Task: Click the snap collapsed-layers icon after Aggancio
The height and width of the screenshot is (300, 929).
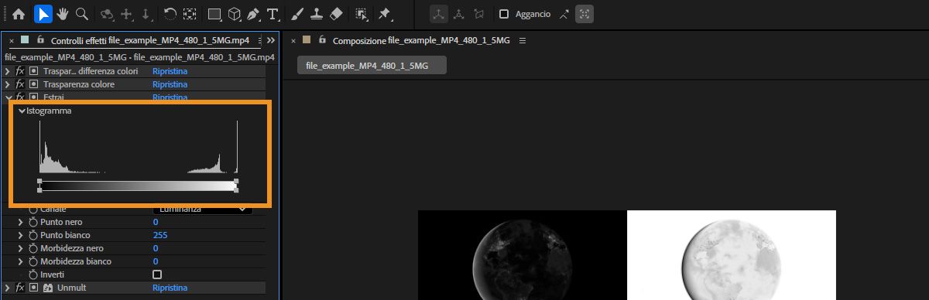Action: 564,14
